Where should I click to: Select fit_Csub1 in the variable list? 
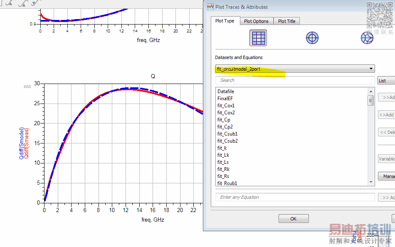227,134
